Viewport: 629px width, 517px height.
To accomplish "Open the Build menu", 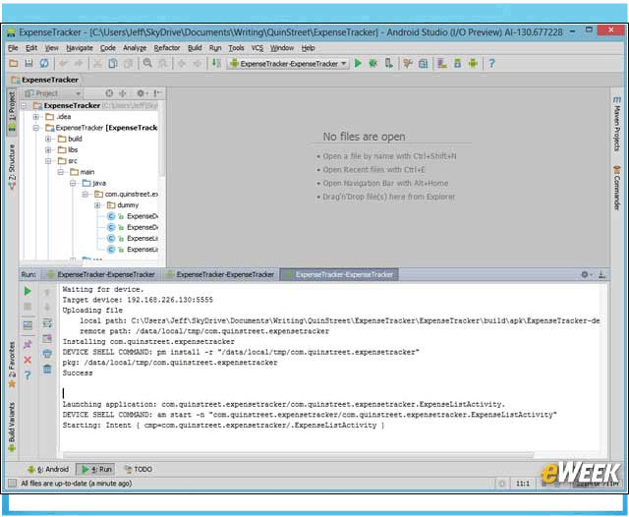I will point(195,48).
